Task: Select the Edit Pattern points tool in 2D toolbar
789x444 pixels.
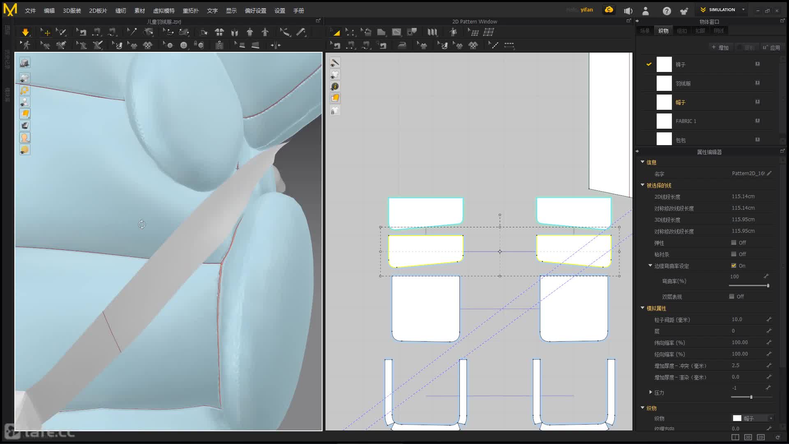Action: pos(351,32)
